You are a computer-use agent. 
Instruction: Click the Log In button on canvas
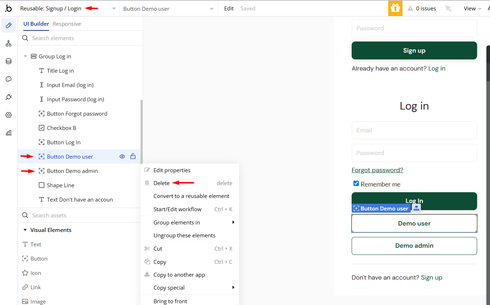point(414,201)
